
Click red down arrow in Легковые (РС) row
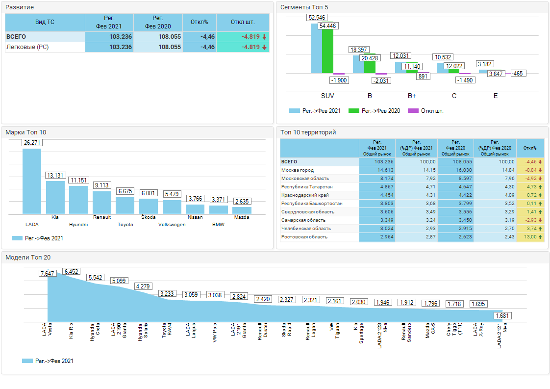coord(264,47)
